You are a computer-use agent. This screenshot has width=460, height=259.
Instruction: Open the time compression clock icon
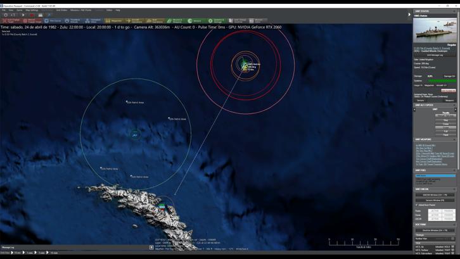pyautogui.click(x=6, y=15)
